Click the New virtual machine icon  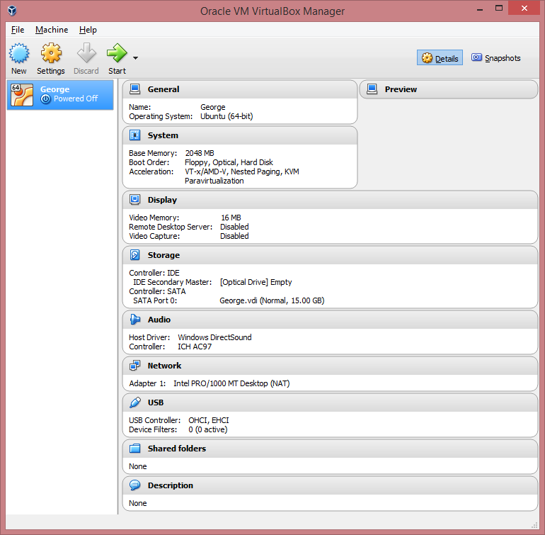[19, 53]
